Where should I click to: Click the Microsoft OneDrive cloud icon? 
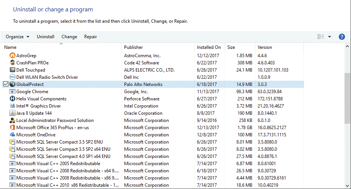coord(13,135)
